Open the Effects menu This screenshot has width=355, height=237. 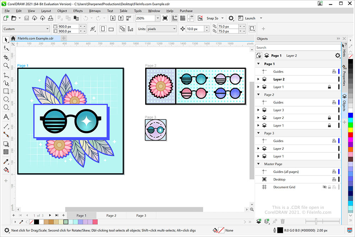(78, 11)
